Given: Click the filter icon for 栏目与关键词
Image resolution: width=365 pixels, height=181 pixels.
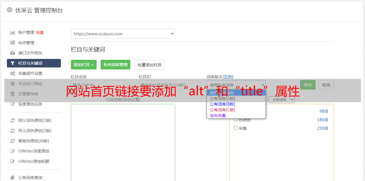Looking at the screenshot, I should point(13,63).
